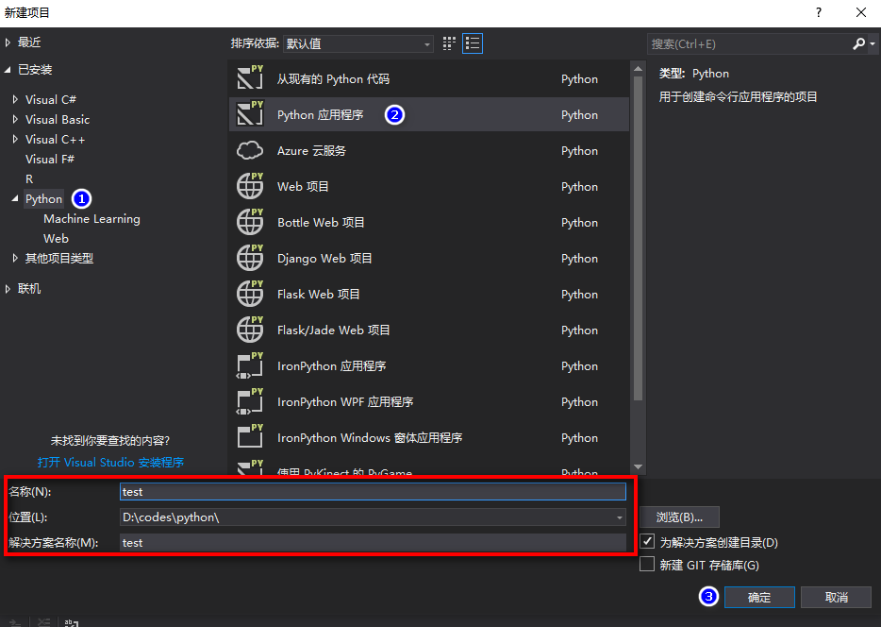Select the Python 应用程序 template row
Image resolution: width=881 pixels, height=627 pixels.
pyautogui.click(x=428, y=114)
